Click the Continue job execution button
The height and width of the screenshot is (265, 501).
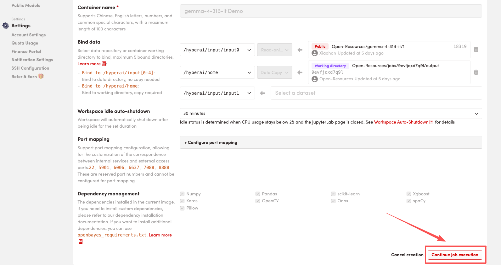point(455,255)
